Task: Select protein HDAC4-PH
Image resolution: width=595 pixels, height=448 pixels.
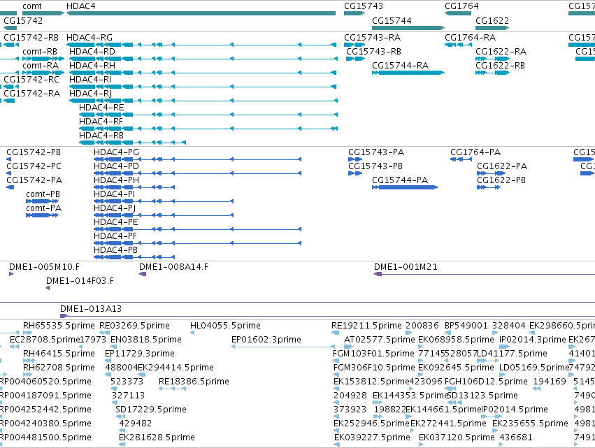Action: (x=116, y=180)
